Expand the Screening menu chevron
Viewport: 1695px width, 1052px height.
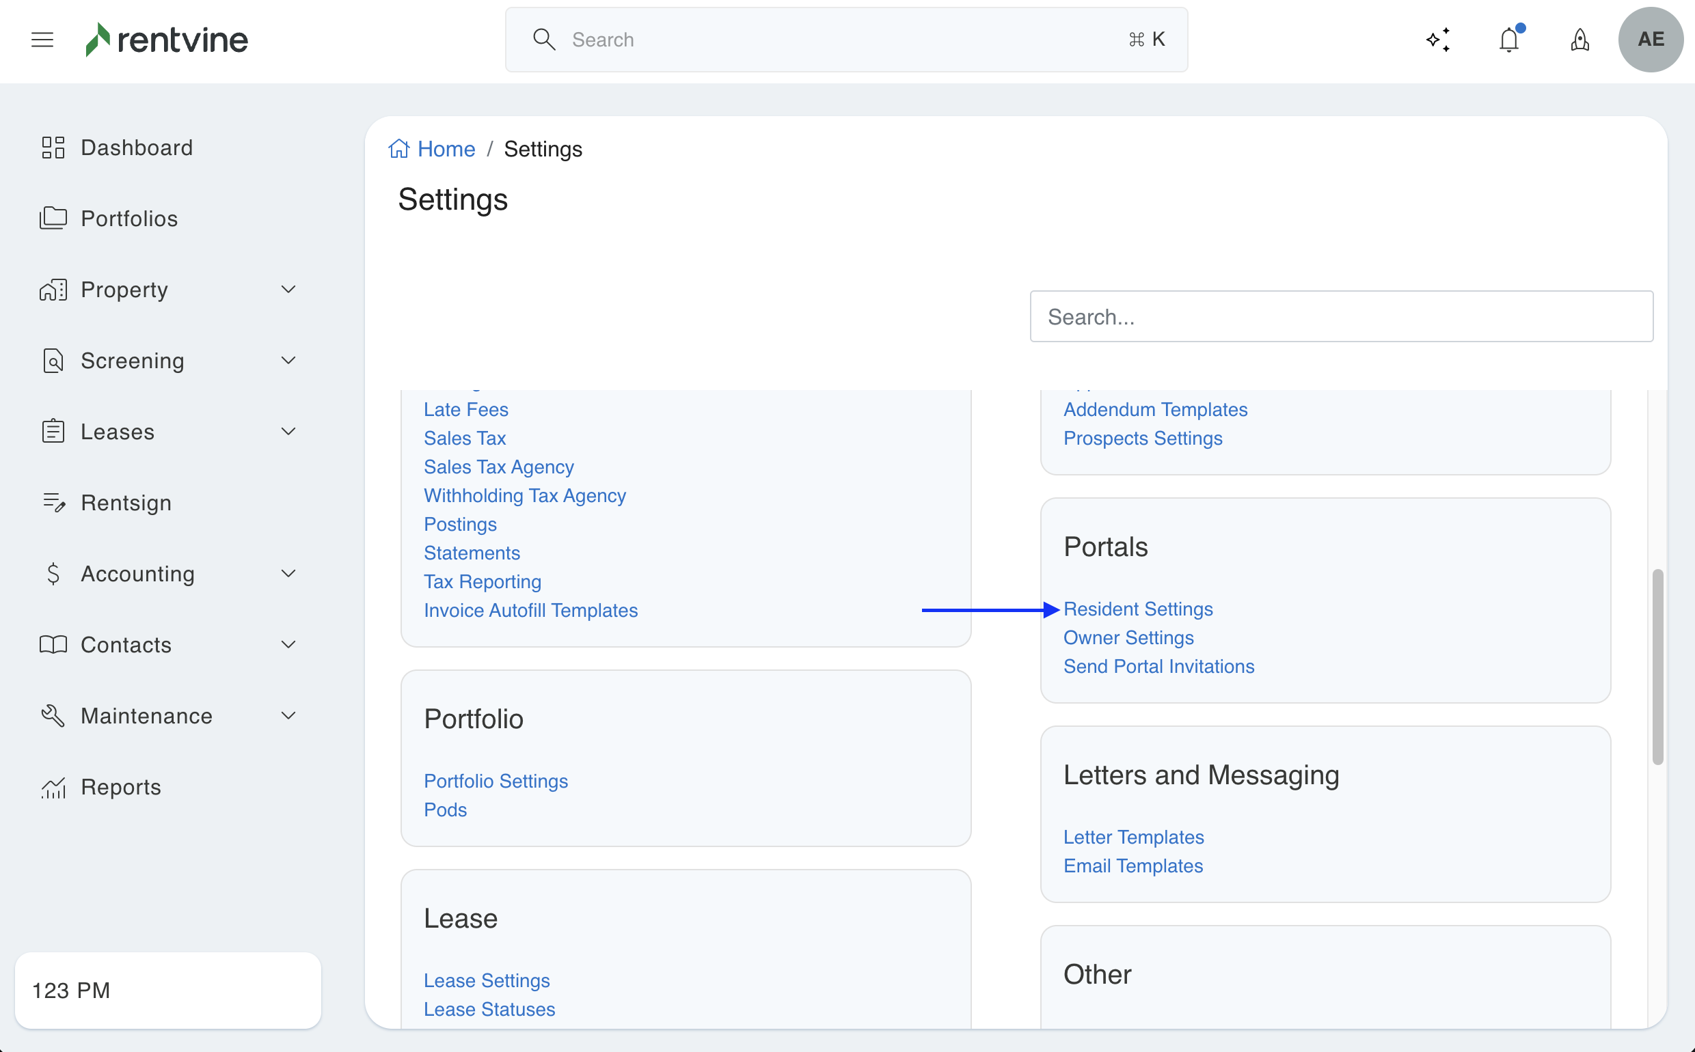tap(288, 361)
